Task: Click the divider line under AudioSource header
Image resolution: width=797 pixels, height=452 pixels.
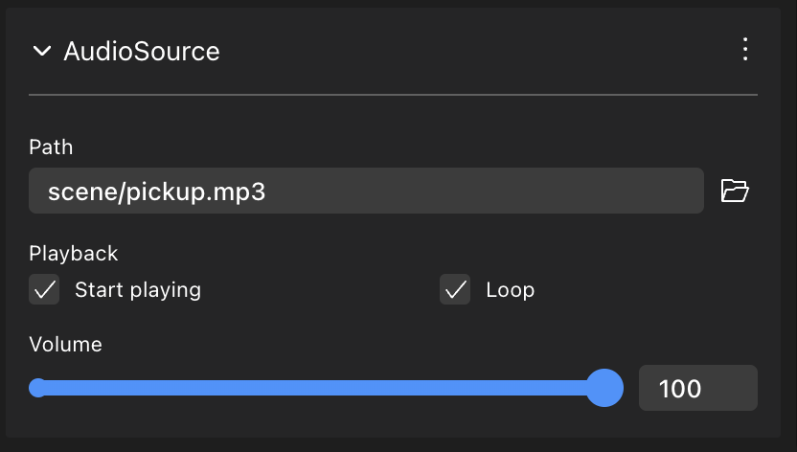Action: point(393,95)
